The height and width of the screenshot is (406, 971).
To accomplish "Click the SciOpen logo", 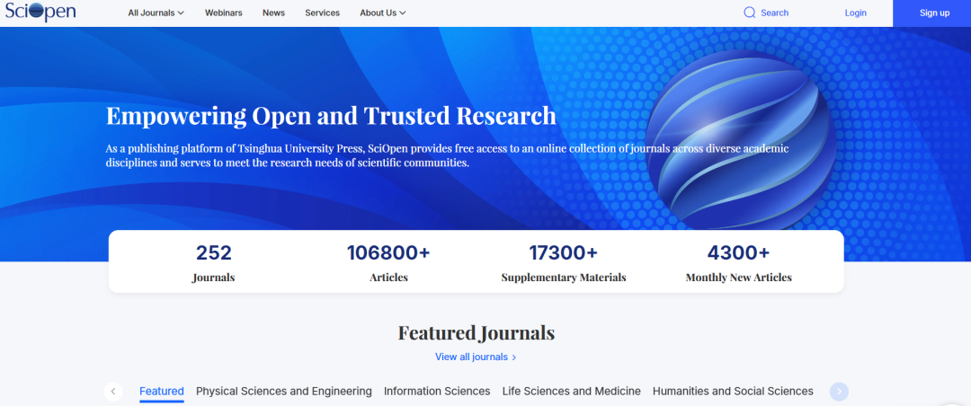I will 40,12.
